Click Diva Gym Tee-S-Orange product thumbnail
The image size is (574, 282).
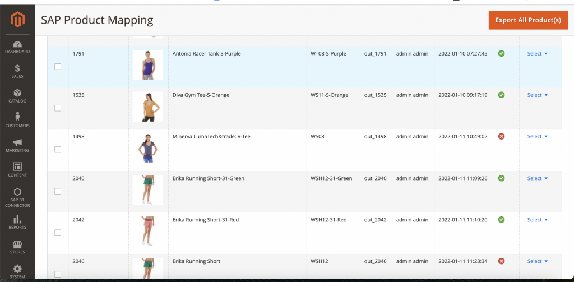(147, 107)
